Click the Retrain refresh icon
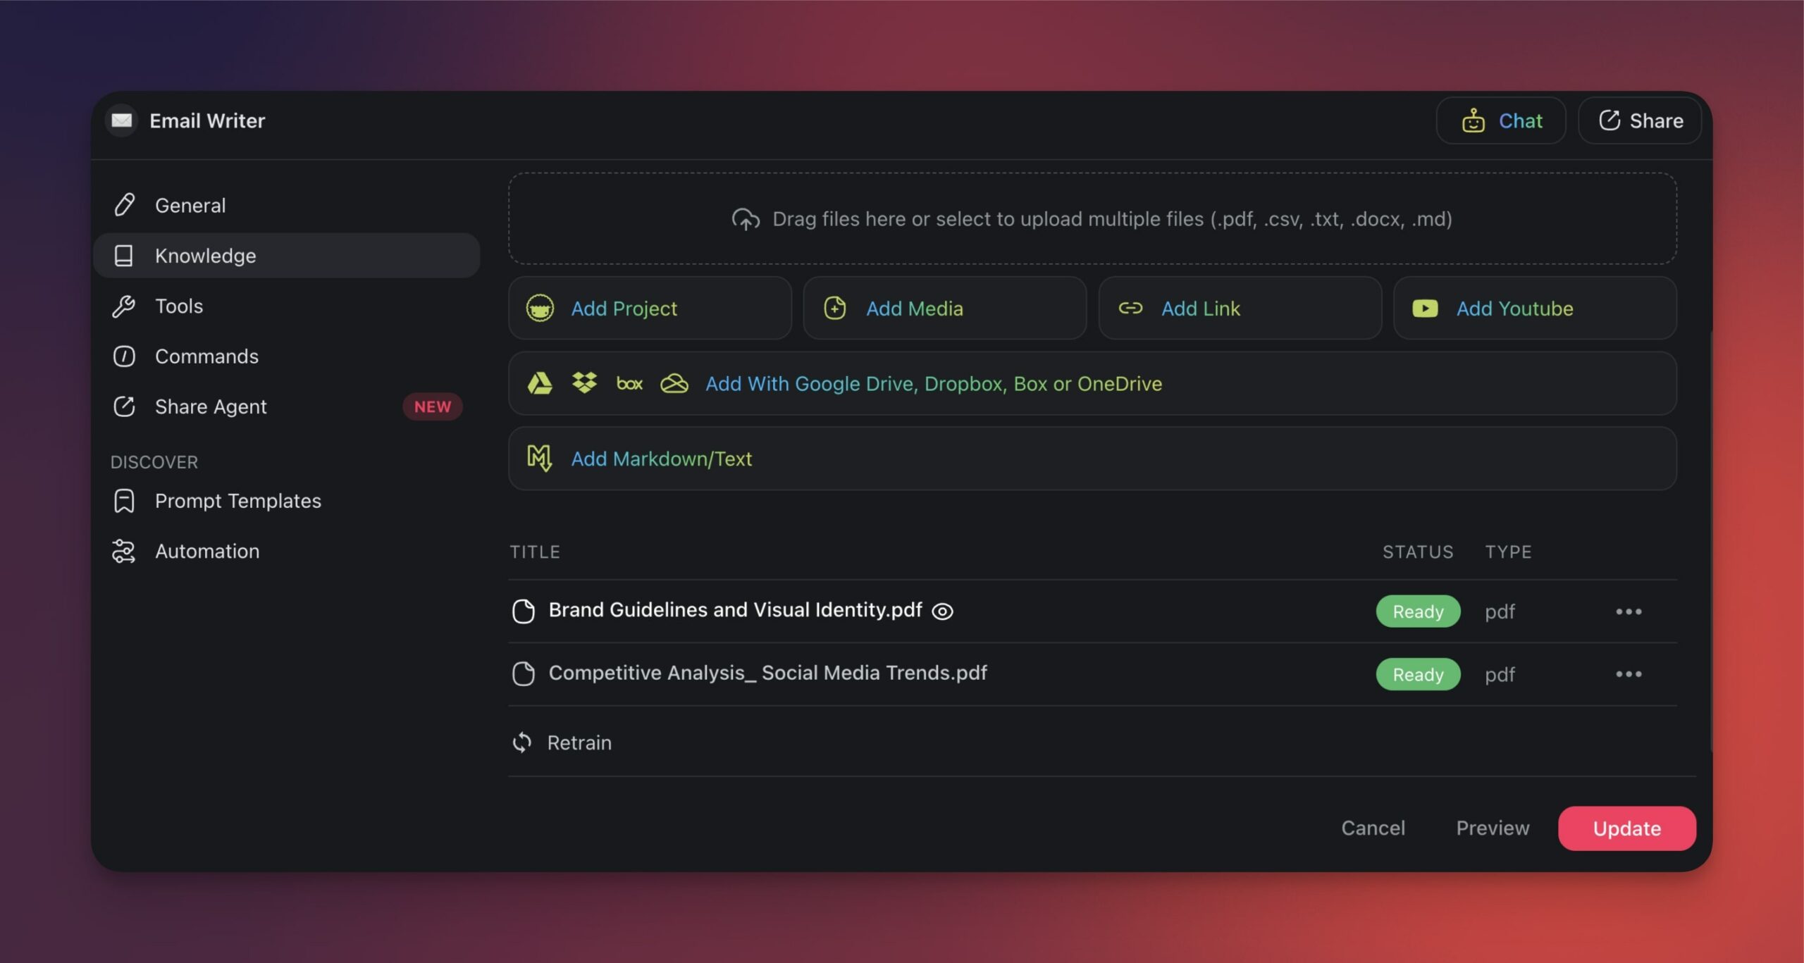 (520, 741)
